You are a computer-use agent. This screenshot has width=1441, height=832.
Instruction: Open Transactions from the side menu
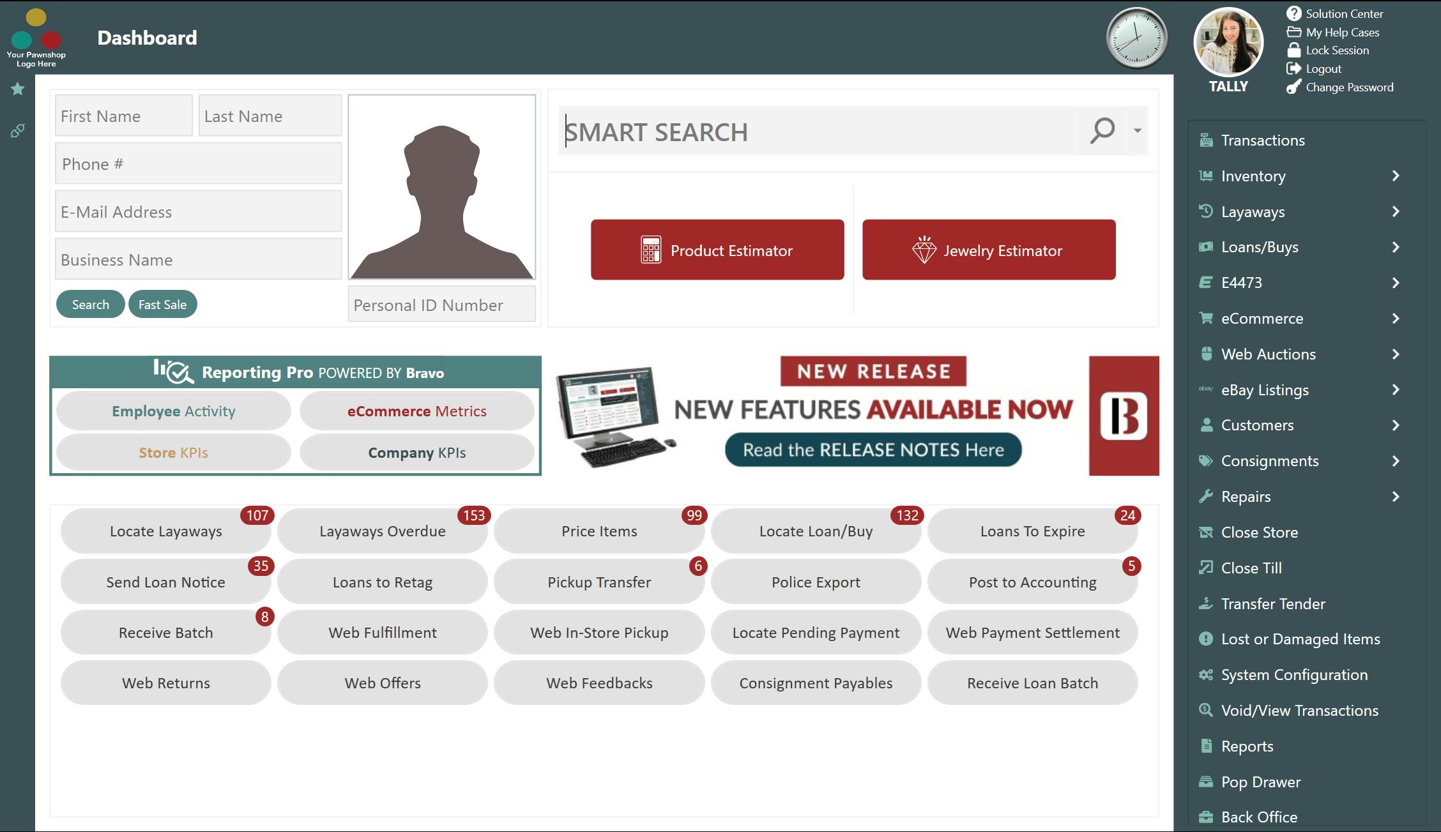point(1262,140)
